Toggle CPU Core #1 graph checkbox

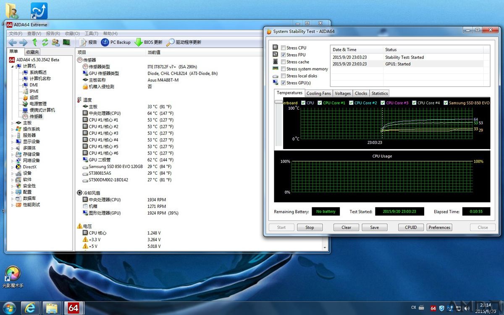320,103
